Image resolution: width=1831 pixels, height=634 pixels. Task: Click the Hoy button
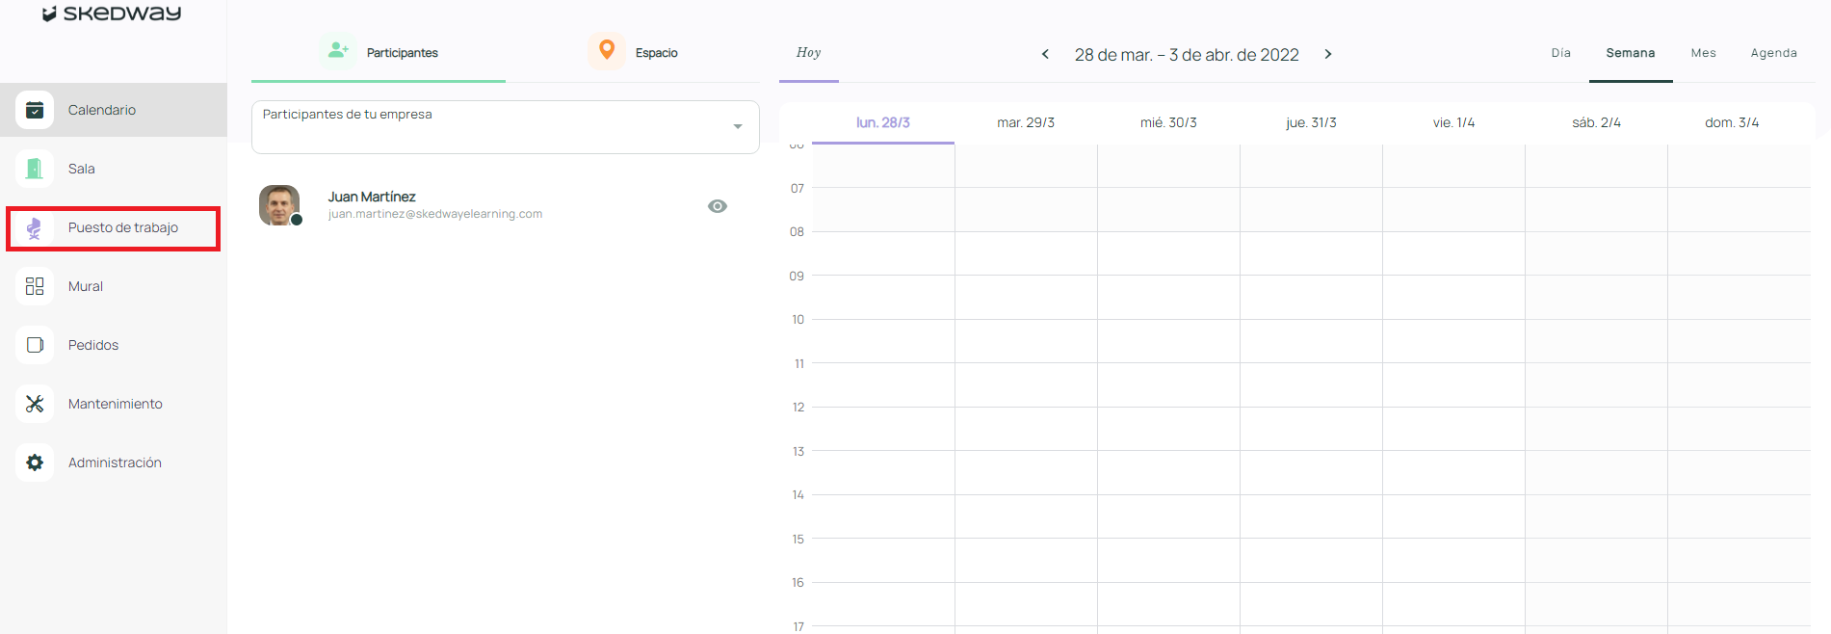pyautogui.click(x=808, y=53)
